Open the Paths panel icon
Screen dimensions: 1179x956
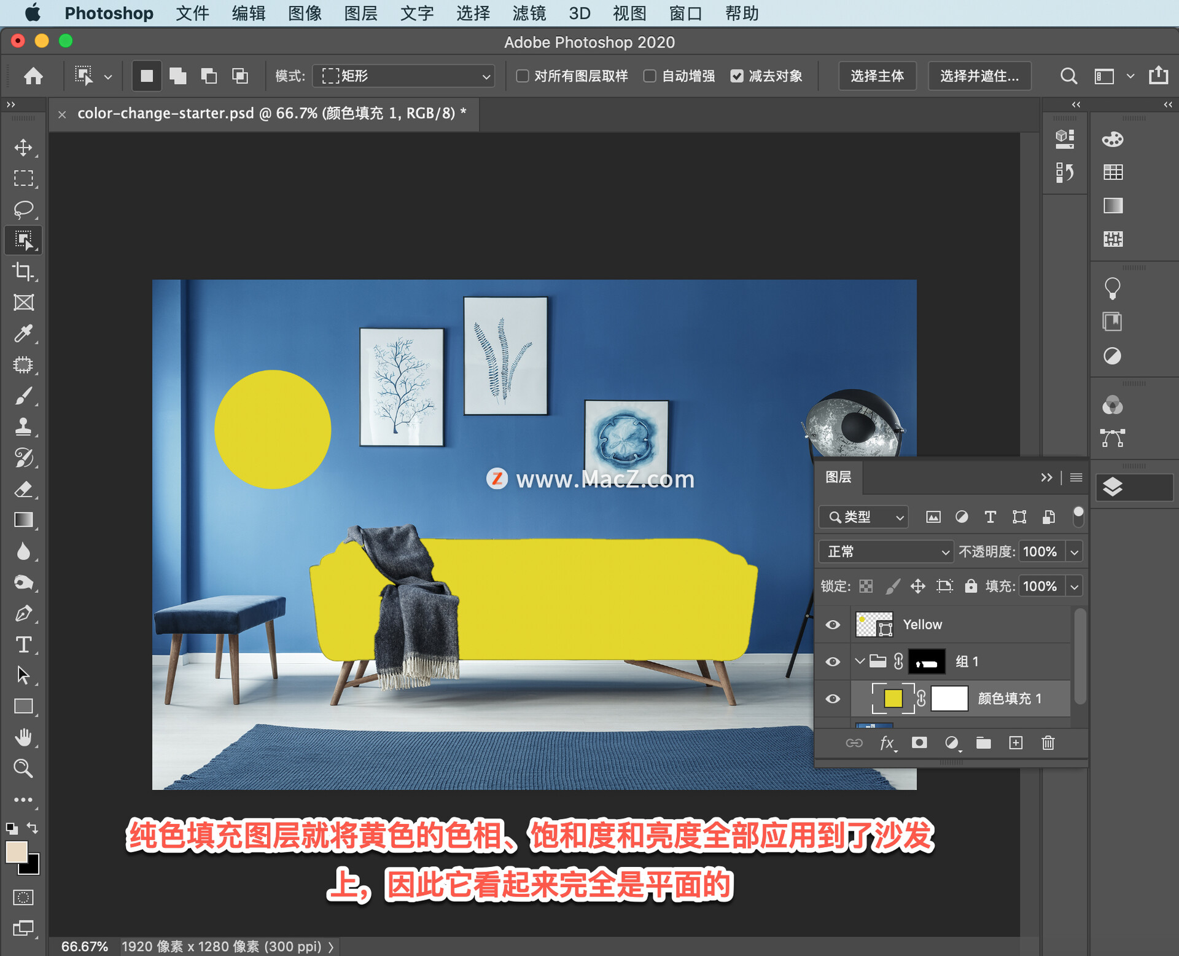[x=1113, y=438]
